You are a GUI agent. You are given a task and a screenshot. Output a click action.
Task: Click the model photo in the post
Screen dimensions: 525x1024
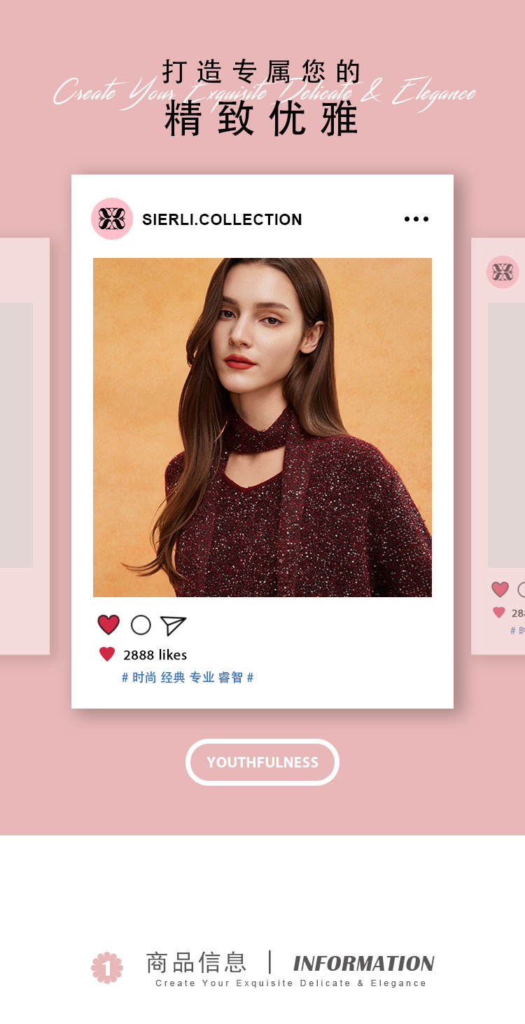pyautogui.click(x=262, y=428)
